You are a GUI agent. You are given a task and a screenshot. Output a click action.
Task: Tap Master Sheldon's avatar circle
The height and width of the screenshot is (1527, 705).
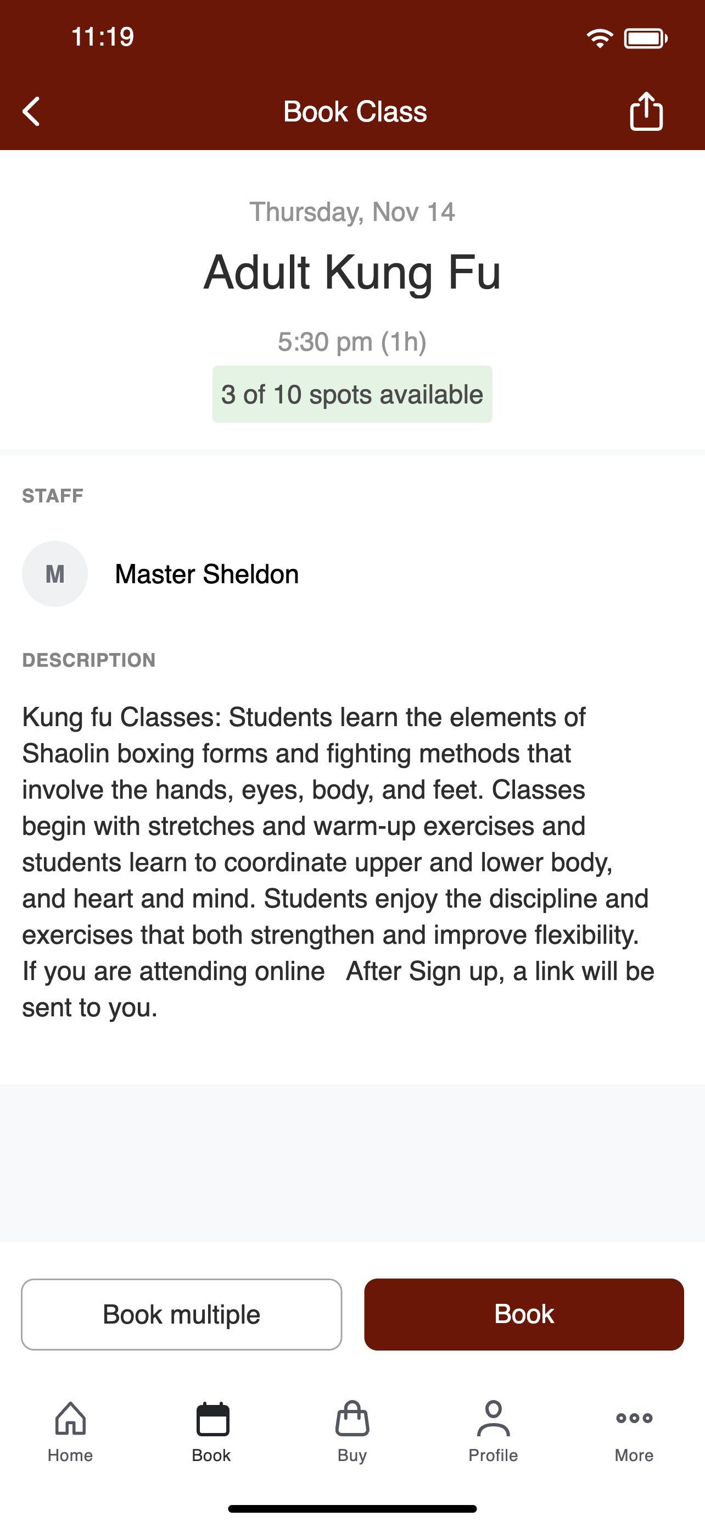[55, 574]
